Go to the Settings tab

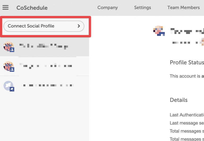(143, 7)
